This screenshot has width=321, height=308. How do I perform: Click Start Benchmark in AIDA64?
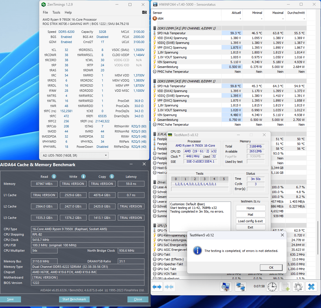pos(74,299)
